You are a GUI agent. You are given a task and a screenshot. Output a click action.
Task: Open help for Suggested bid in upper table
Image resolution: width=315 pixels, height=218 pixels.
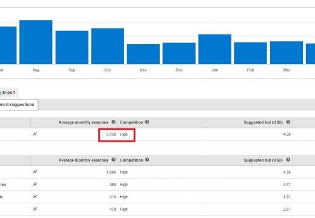288,122
